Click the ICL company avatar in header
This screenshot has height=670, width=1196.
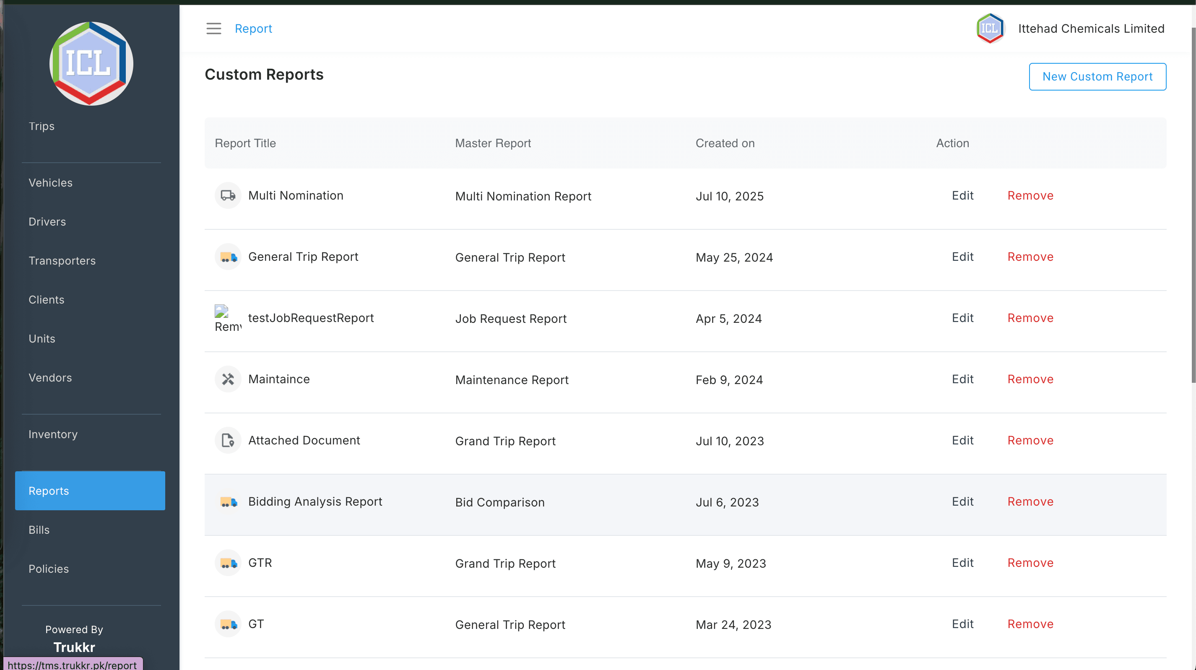(x=991, y=29)
